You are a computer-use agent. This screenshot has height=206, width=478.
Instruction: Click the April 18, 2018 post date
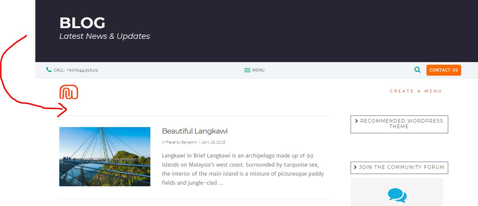[x=213, y=142]
